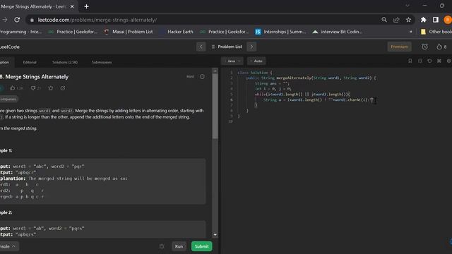Open the Problem List panel
452x254 pixels.
[227, 47]
